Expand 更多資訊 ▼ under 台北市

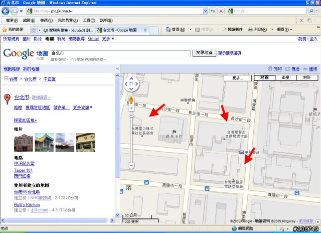(x=82, y=107)
